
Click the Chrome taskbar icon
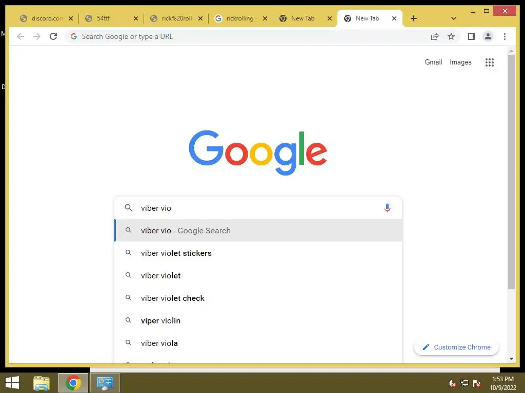point(73,383)
